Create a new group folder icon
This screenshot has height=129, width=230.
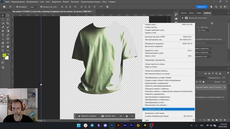pos(217,120)
